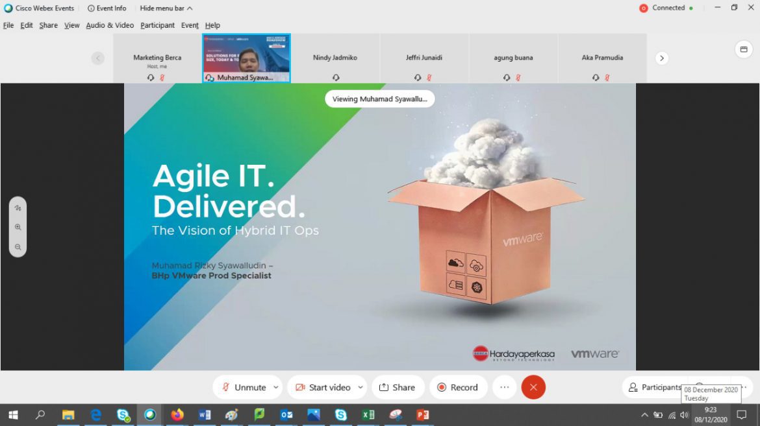Viewport: 760px width, 426px height.
Task: Open the Share menu in the menu bar
Action: pos(49,25)
